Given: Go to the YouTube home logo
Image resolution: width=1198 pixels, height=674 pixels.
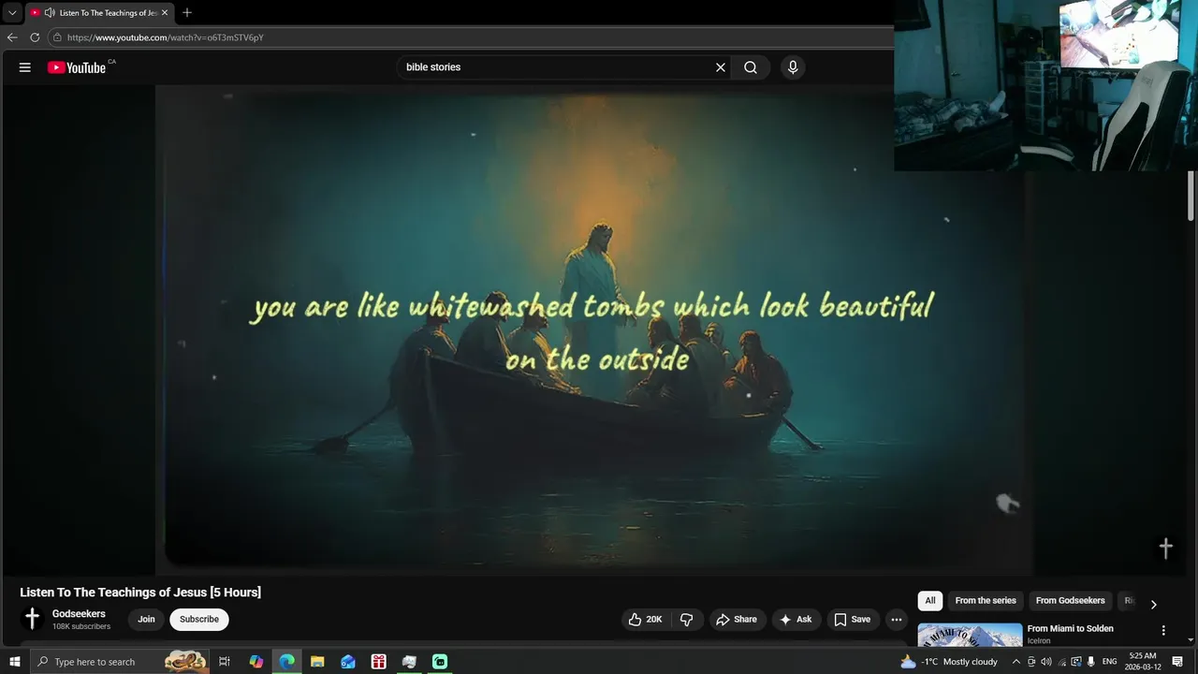Looking at the screenshot, I should pyautogui.click(x=77, y=67).
